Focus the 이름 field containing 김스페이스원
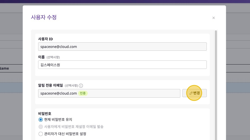The height and width of the screenshot is (140, 250). [x=122, y=65]
